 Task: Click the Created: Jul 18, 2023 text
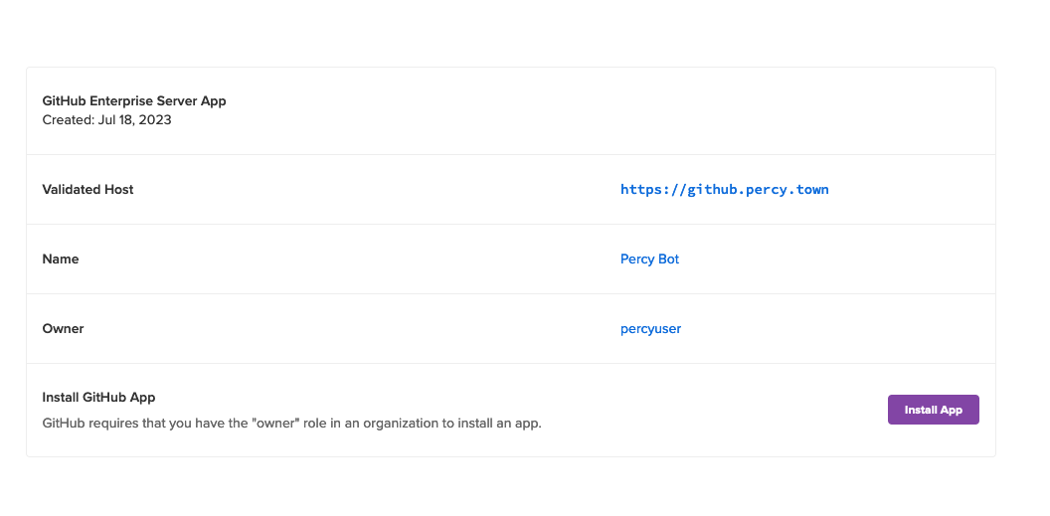tap(106, 120)
